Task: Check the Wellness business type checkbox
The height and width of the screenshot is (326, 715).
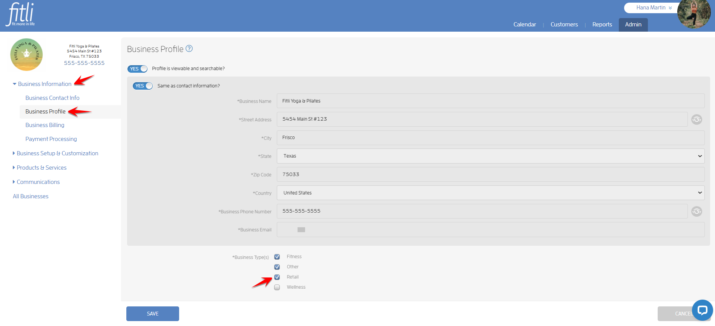Action: 277,287
